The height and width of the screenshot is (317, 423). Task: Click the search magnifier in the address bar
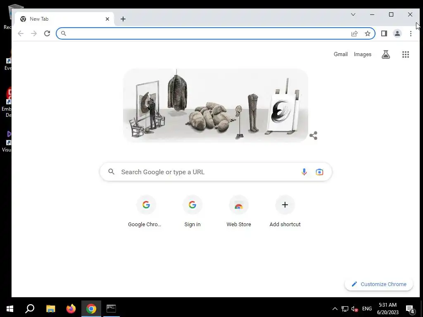(63, 33)
